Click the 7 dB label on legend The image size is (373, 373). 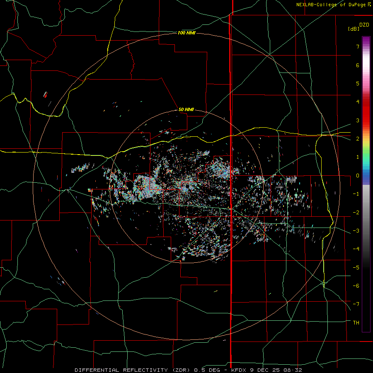pos(358,46)
